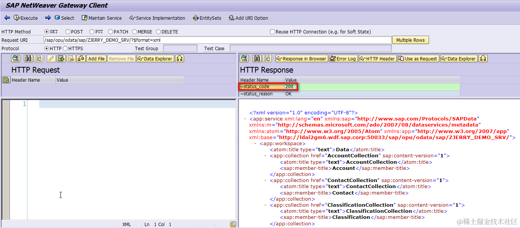Click the HTTP Header button
520x228 pixels.
[377, 59]
